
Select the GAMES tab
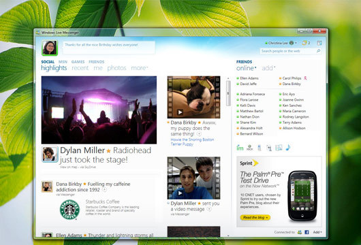pyautogui.click(x=78, y=62)
